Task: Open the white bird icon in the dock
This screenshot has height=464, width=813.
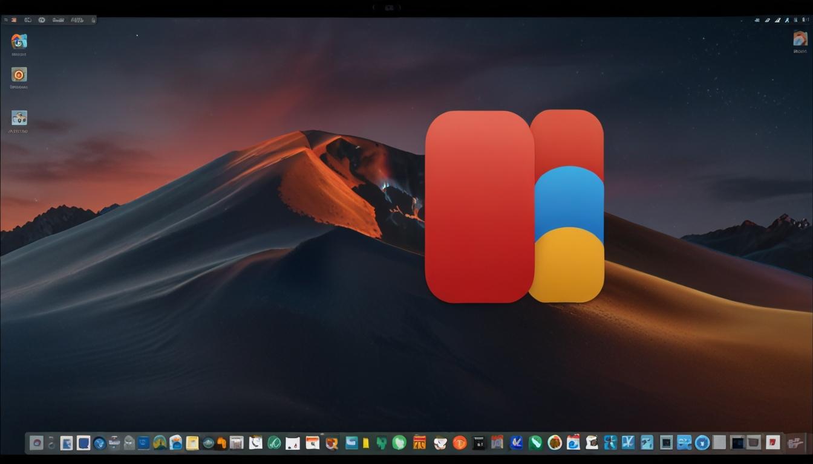Action: (x=440, y=443)
